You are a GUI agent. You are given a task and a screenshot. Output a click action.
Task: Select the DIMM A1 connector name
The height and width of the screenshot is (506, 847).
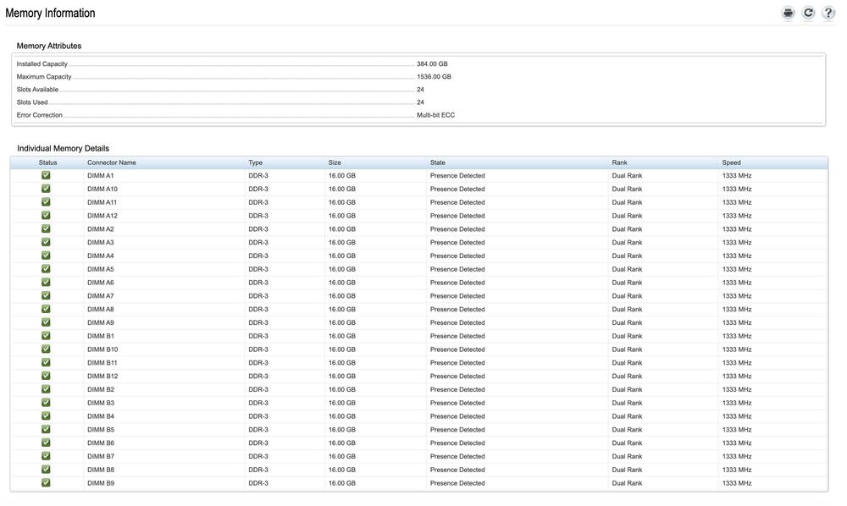coord(101,176)
